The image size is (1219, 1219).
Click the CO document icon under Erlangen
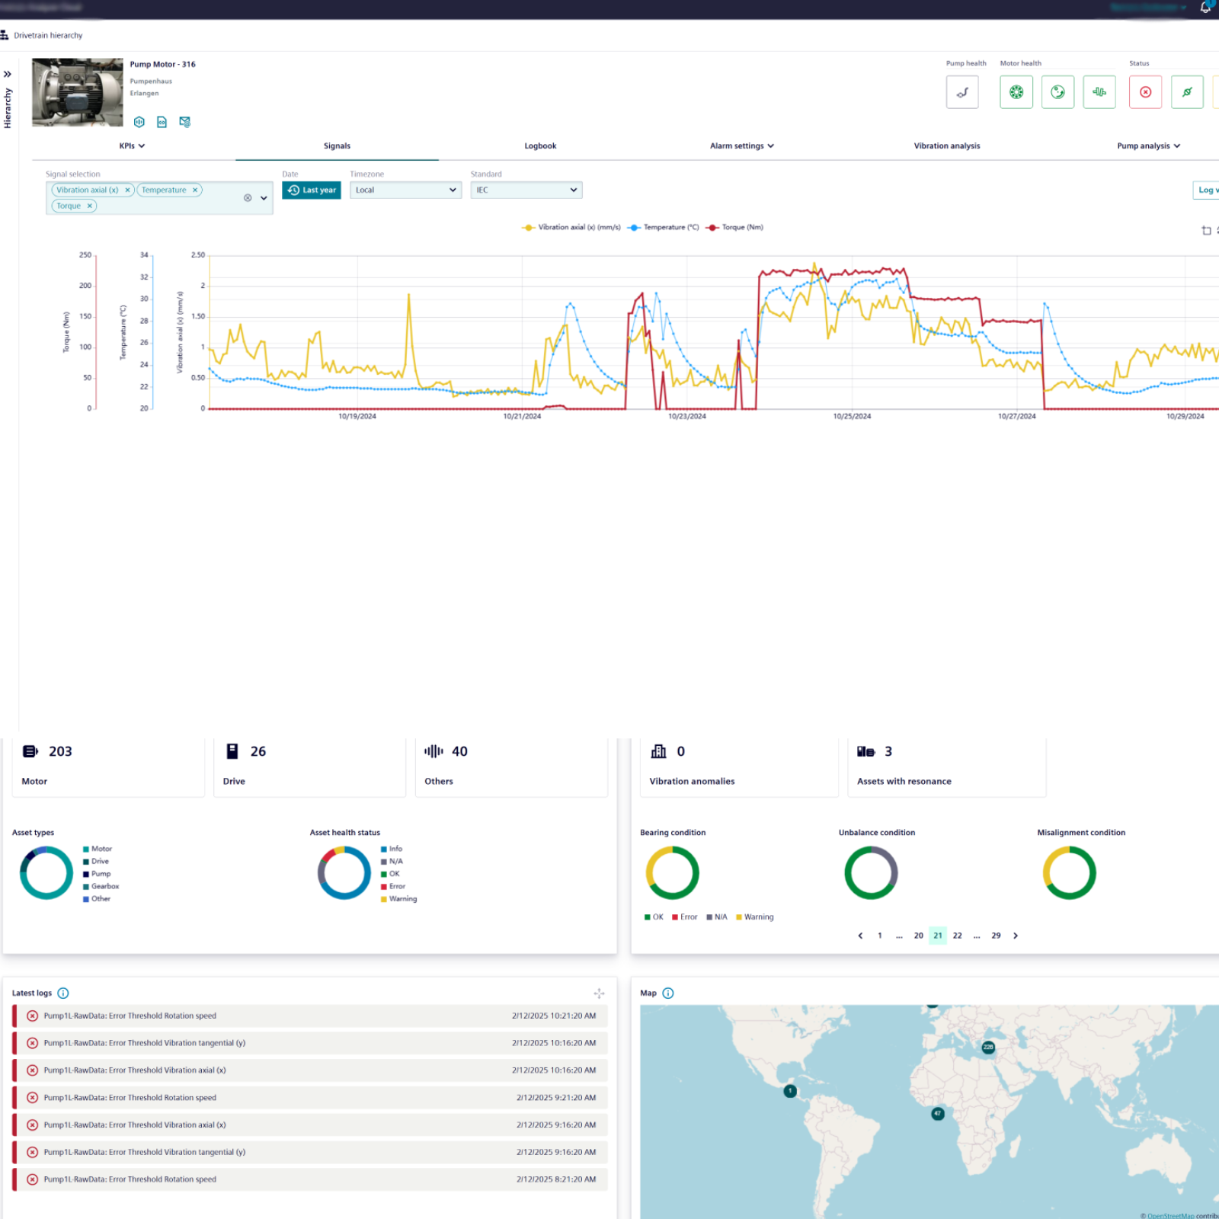[x=162, y=122]
